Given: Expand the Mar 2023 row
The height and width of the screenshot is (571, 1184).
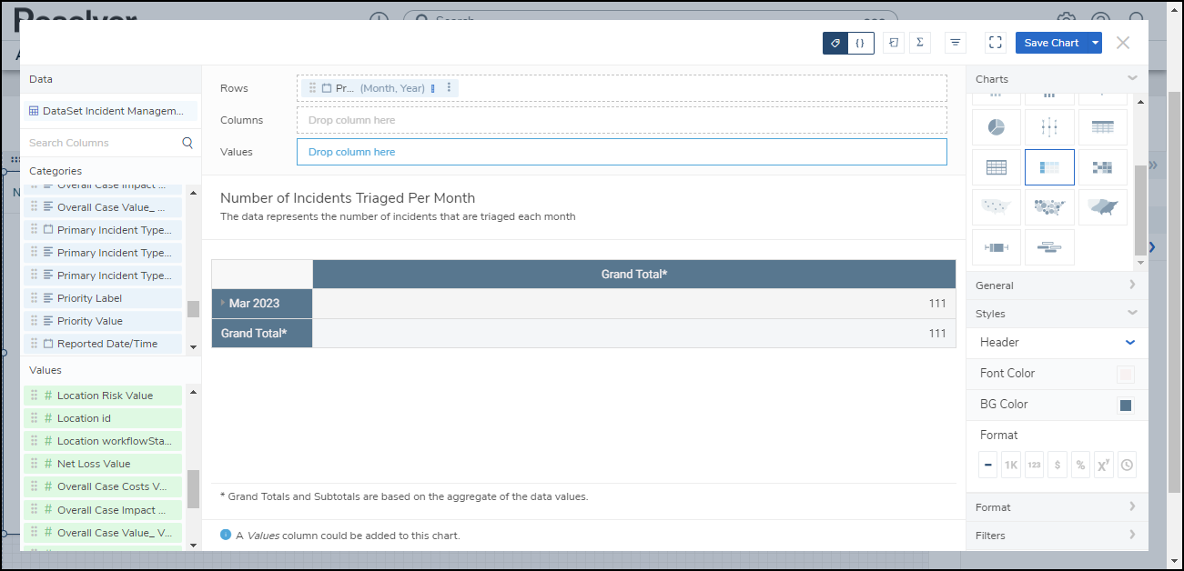Looking at the screenshot, I should click(223, 303).
